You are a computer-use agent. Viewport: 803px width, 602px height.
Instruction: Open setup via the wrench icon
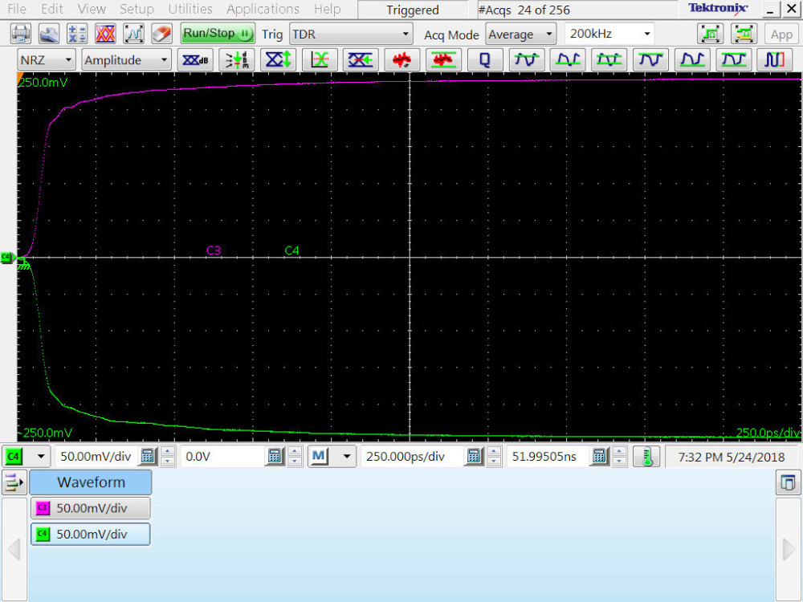49,34
